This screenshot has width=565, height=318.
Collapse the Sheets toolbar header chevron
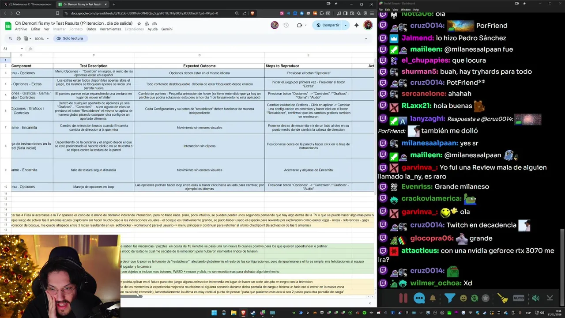[366, 38]
